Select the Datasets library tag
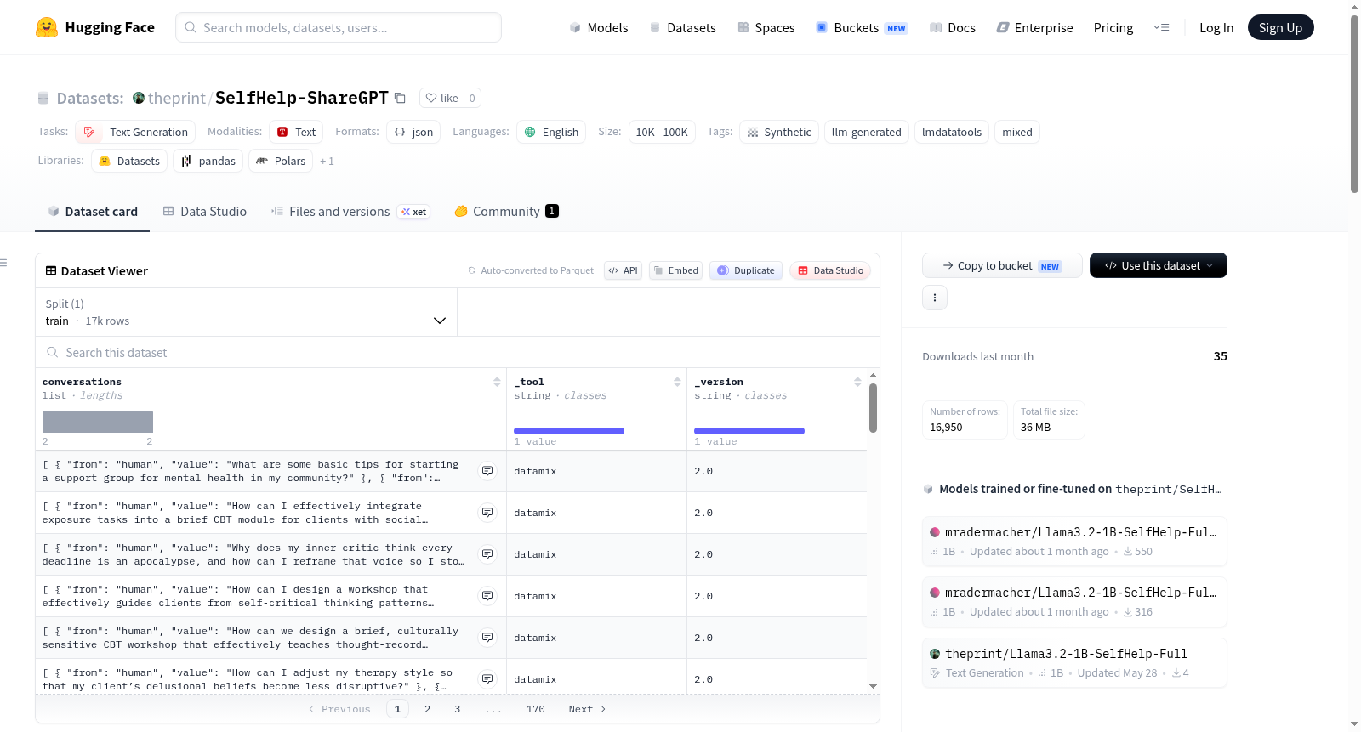 [129, 161]
